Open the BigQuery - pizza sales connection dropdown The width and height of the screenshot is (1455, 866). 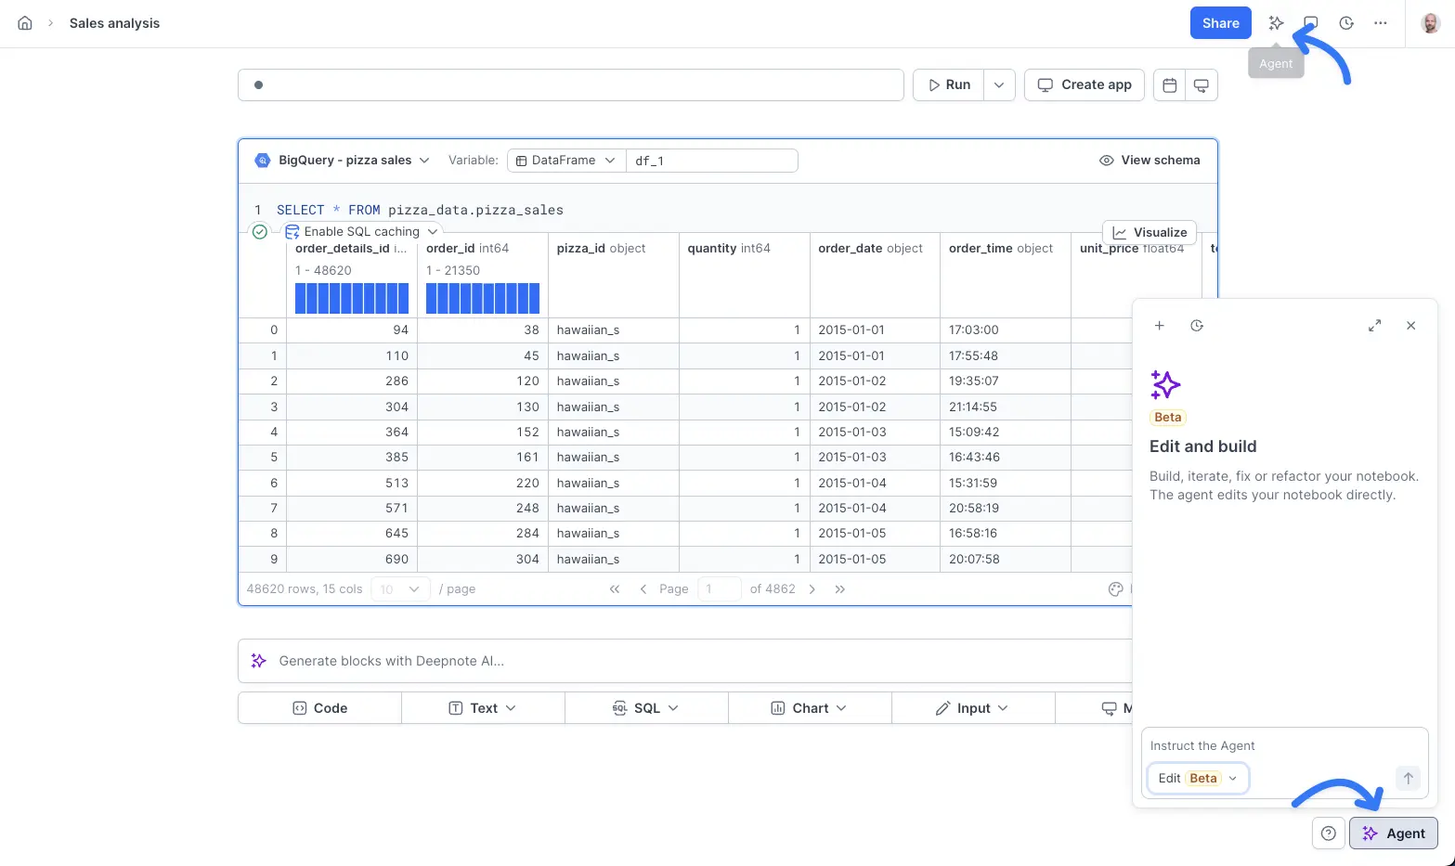click(343, 161)
